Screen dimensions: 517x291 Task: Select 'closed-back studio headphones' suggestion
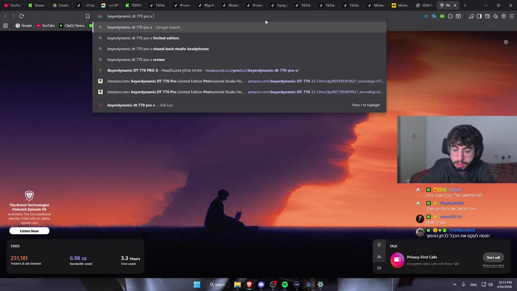tap(239, 49)
